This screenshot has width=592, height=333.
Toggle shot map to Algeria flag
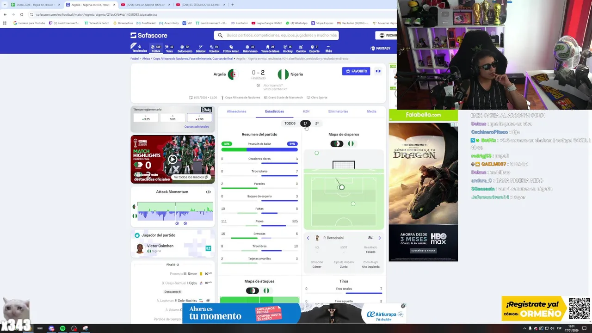[337, 144]
